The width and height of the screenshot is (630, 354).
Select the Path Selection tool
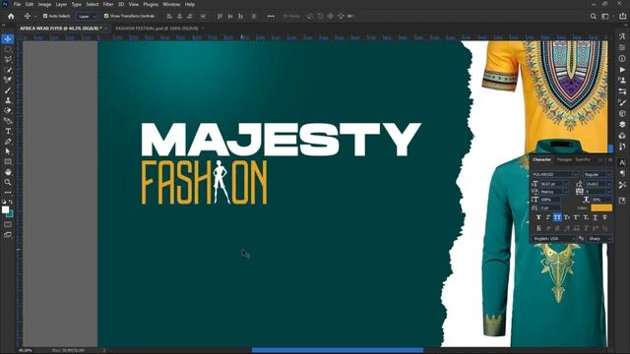point(8,151)
